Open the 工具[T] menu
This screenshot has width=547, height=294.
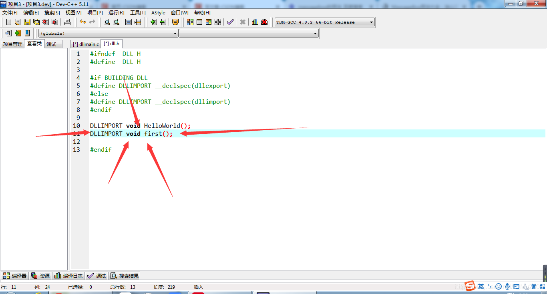coord(138,13)
